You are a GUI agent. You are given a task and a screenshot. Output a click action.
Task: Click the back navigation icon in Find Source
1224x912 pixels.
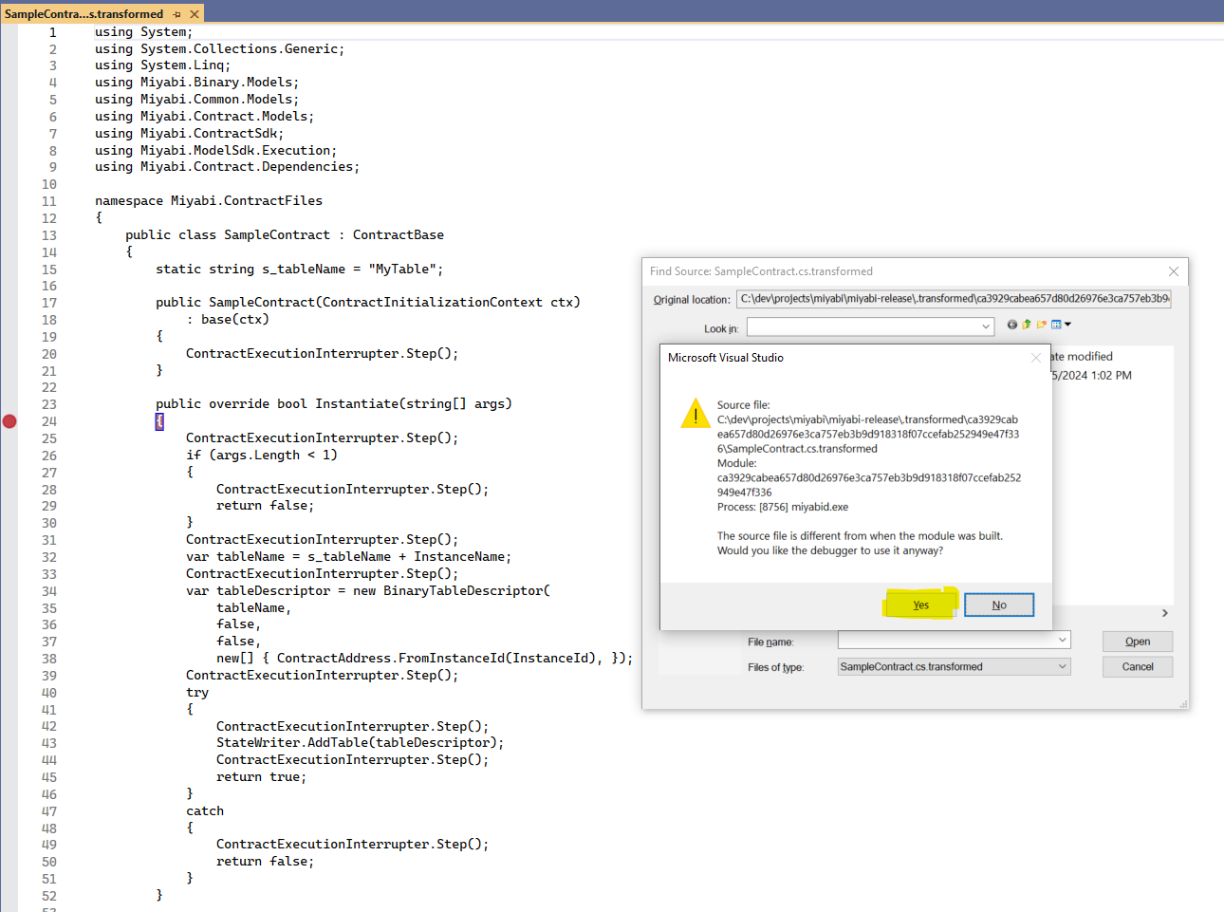click(x=1012, y=325)
